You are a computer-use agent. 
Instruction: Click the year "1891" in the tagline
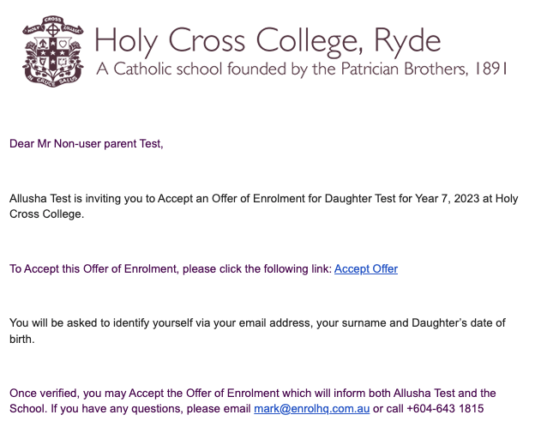pos(489,69)
